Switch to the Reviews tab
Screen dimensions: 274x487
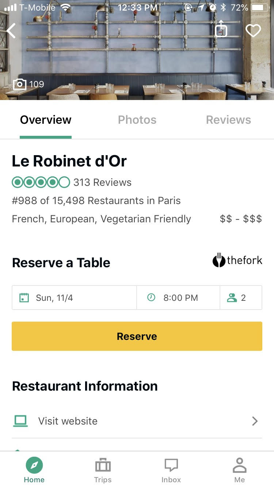tap(228, 120)
